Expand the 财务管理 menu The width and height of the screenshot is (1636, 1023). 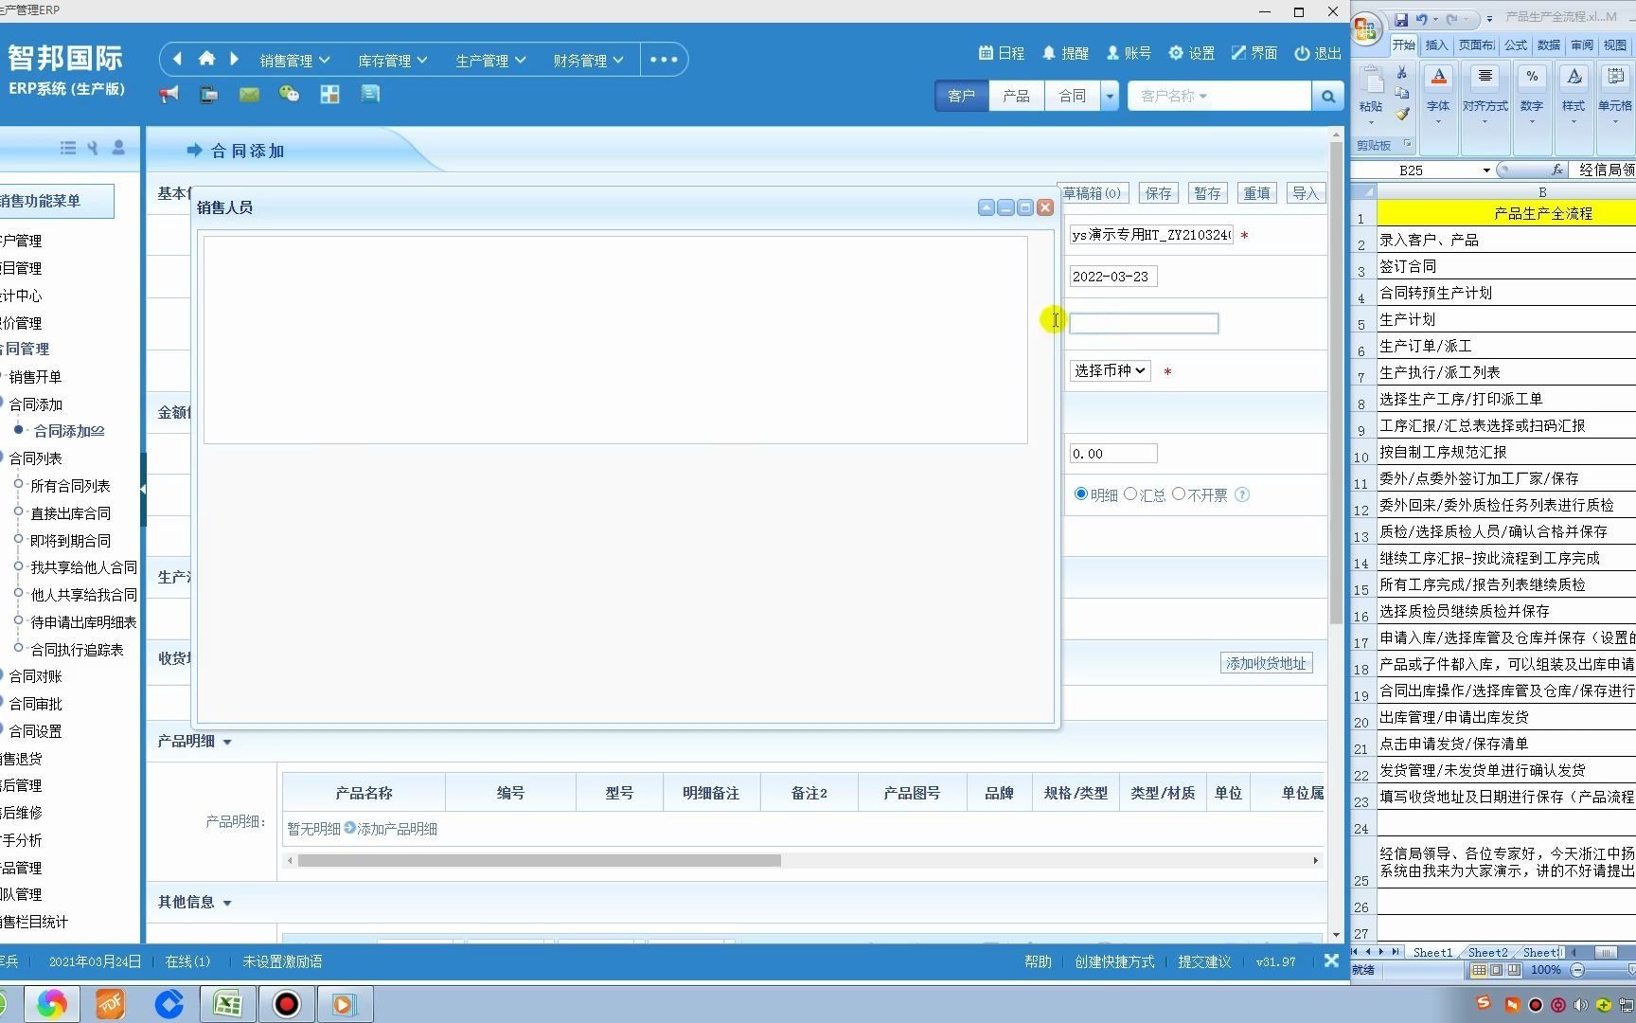[588, 61]
